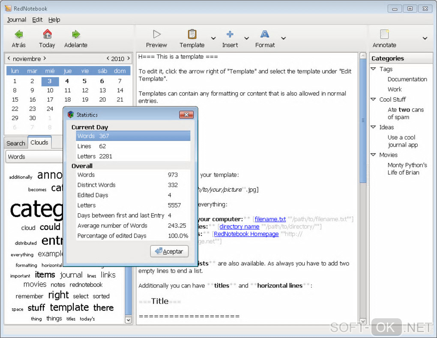437x338 pixels.
Task: Select the Average number of Words row
Action: point(133,226)
